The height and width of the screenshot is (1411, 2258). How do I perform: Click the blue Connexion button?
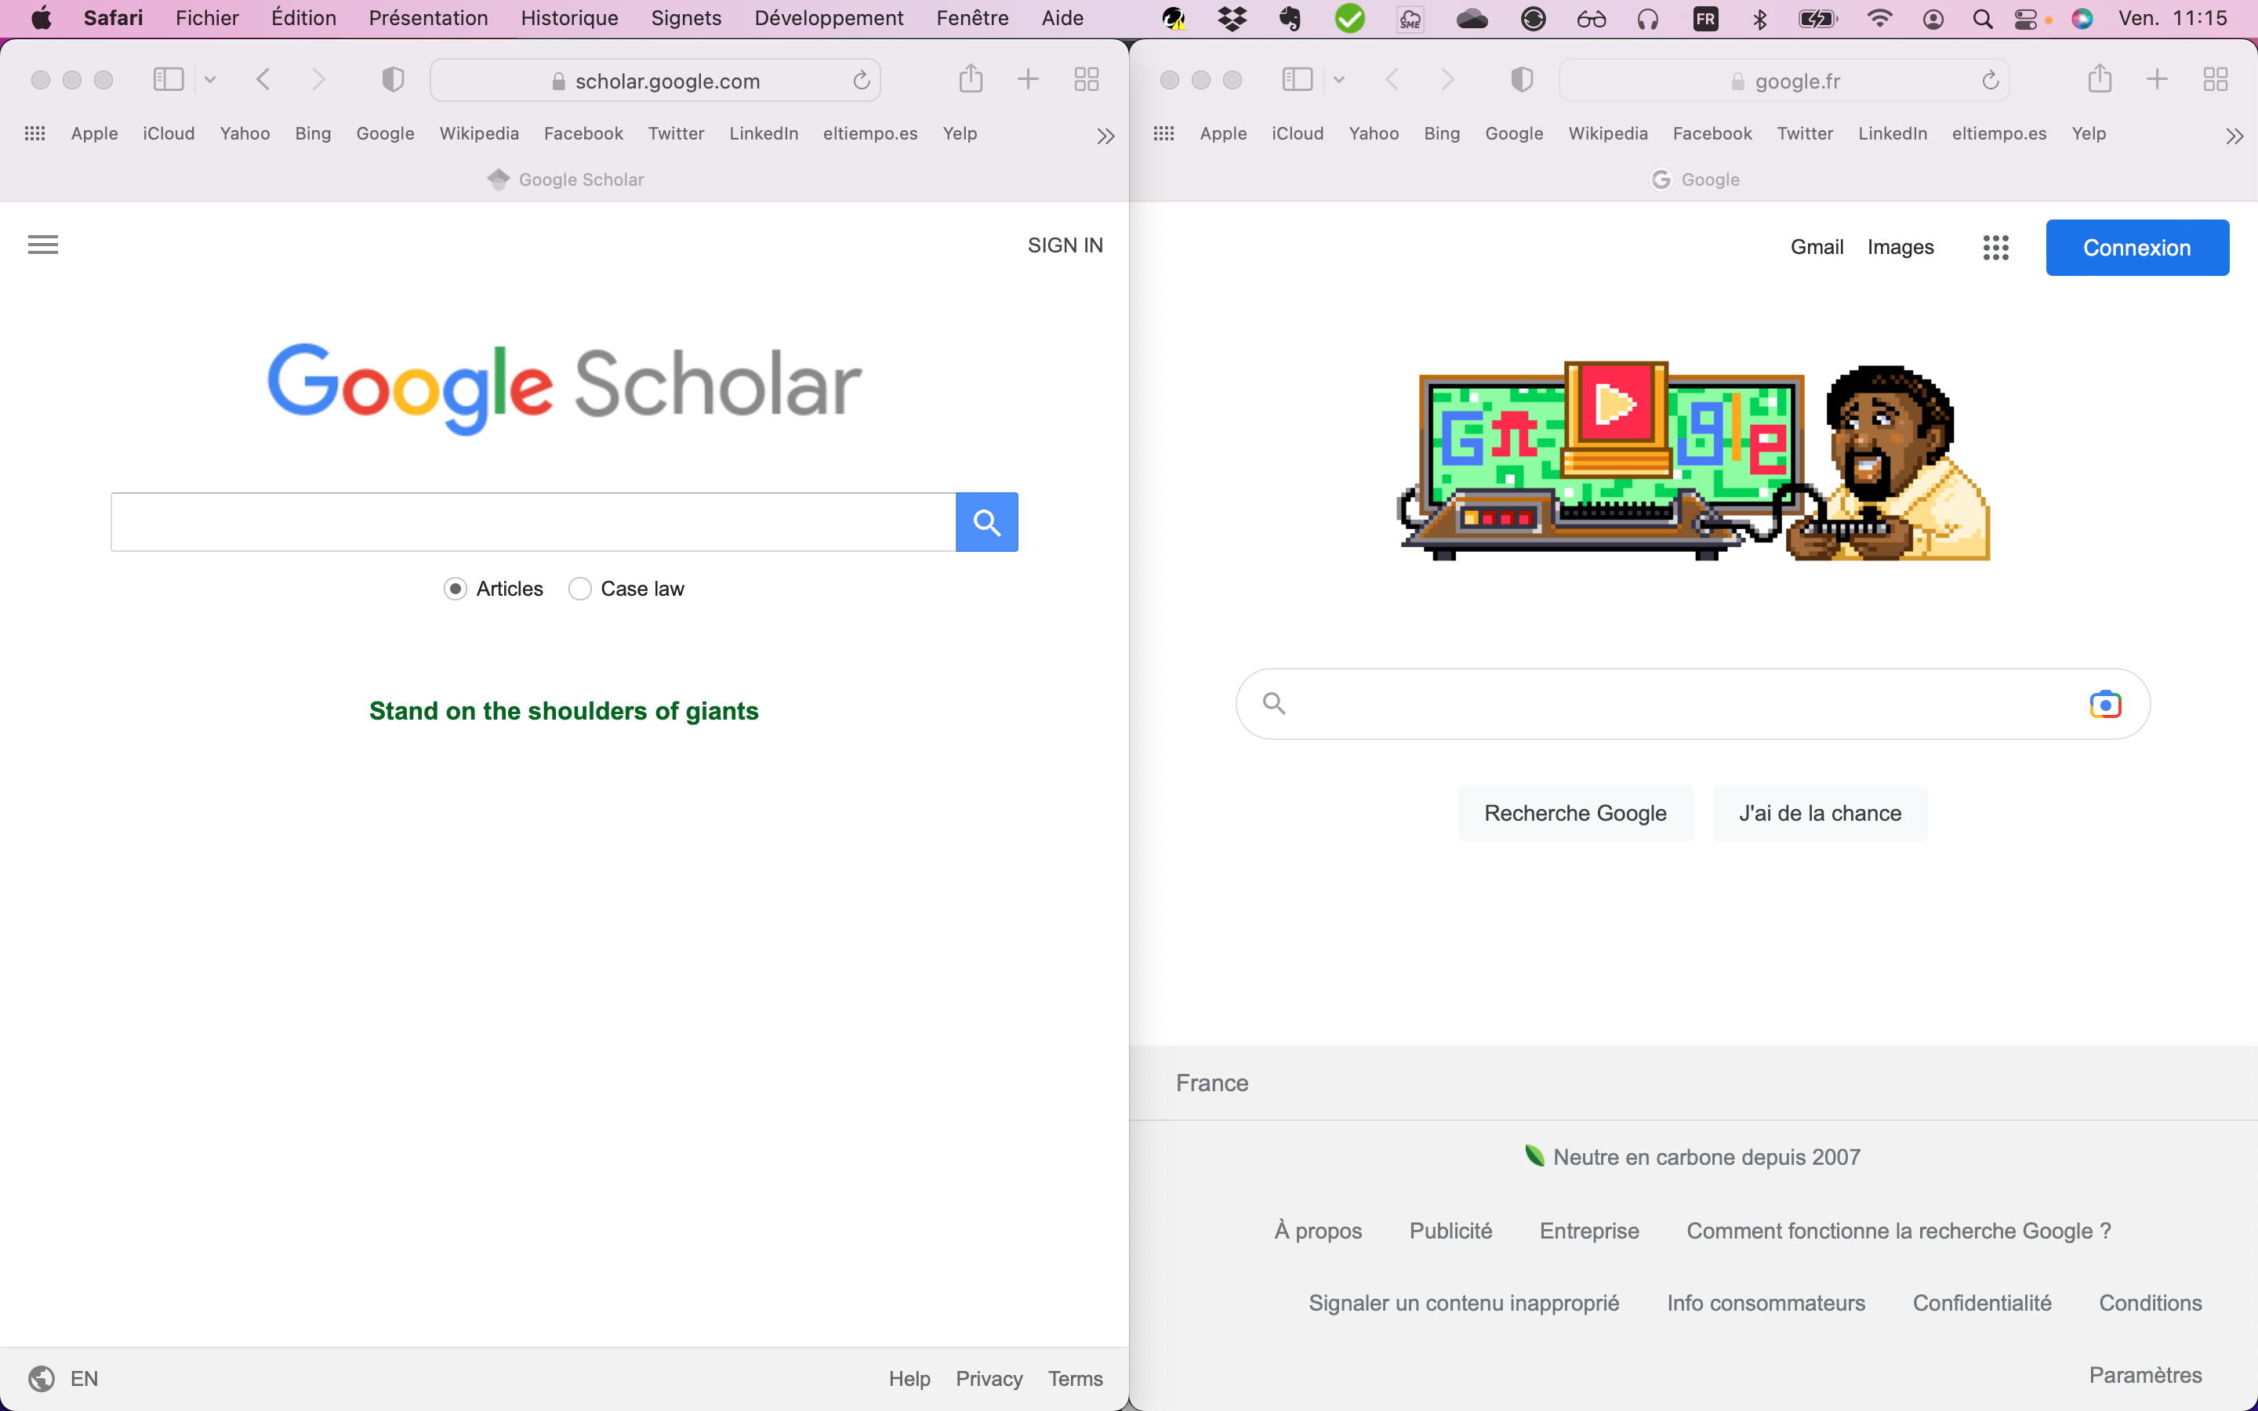pos(2136,247)
